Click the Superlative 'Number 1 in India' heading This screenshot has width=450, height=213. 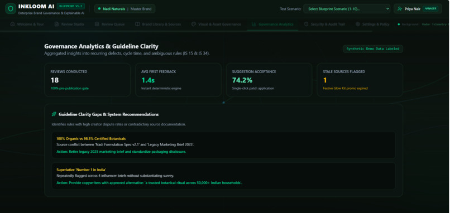pos(81,170)
